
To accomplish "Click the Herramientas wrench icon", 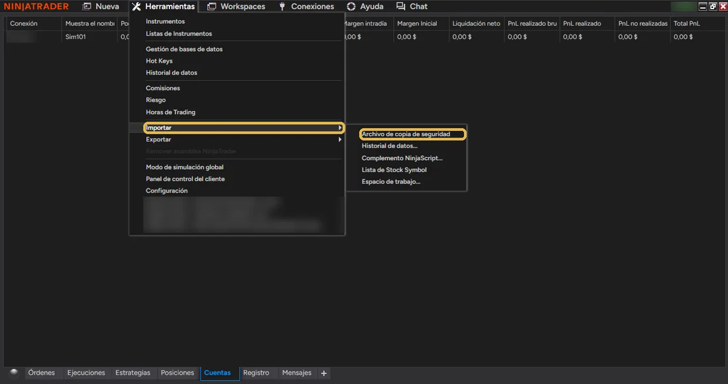I will coord(136,7).
